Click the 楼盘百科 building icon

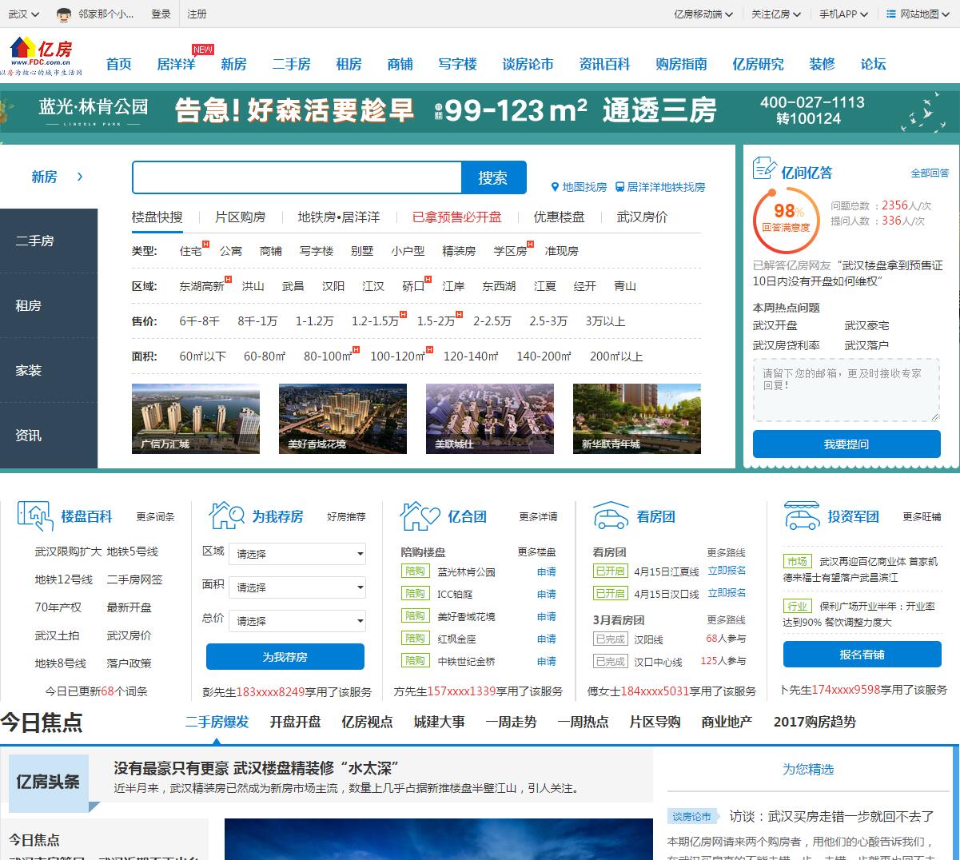pos(35,516)
